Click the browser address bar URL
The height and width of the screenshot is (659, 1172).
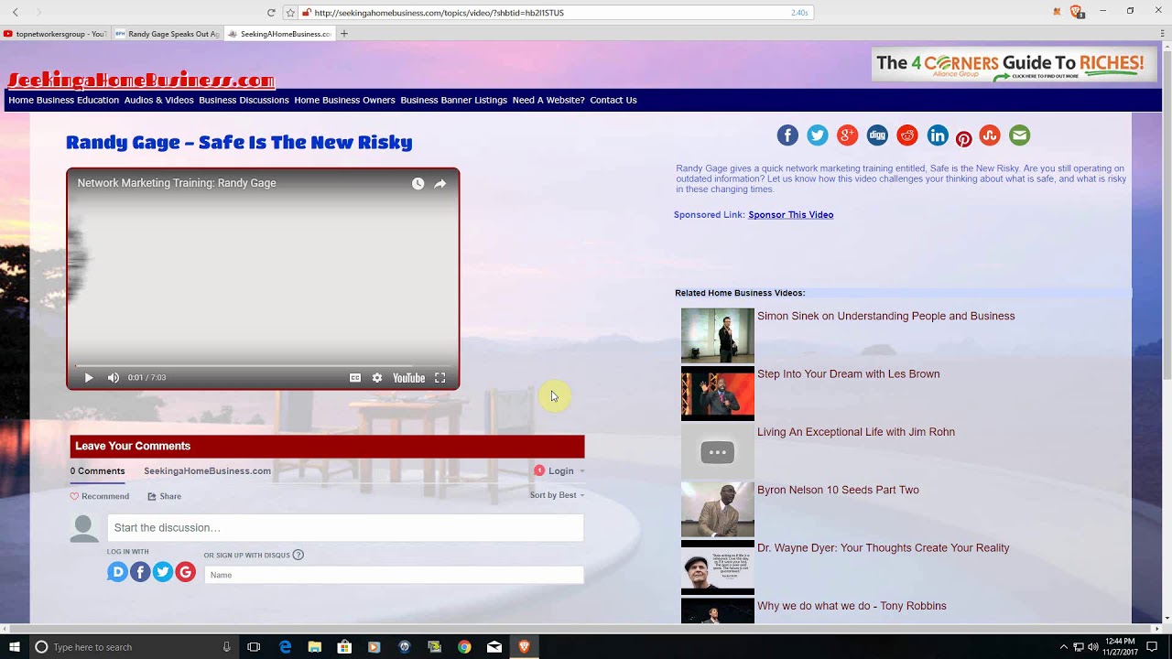[439, 13]
